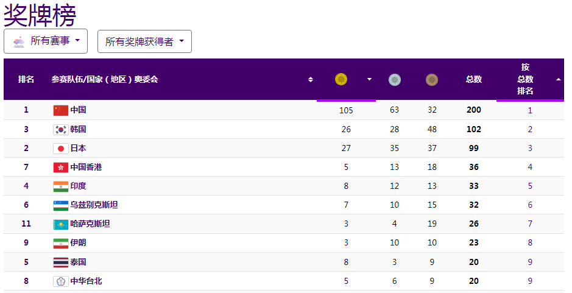Open the 泰国 team link
The width and height of the screenshot is (572, 293).
tap(78, 262)
